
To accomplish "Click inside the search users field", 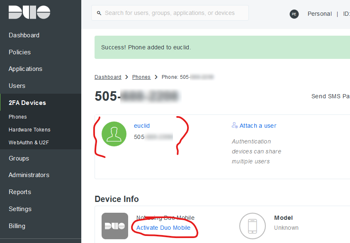I will point(170,13).
